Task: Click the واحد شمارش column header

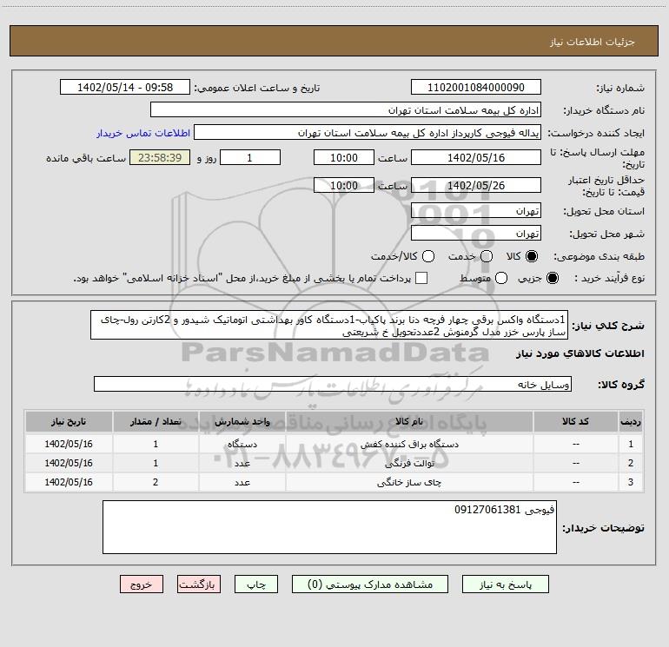Action: point(242,422)
